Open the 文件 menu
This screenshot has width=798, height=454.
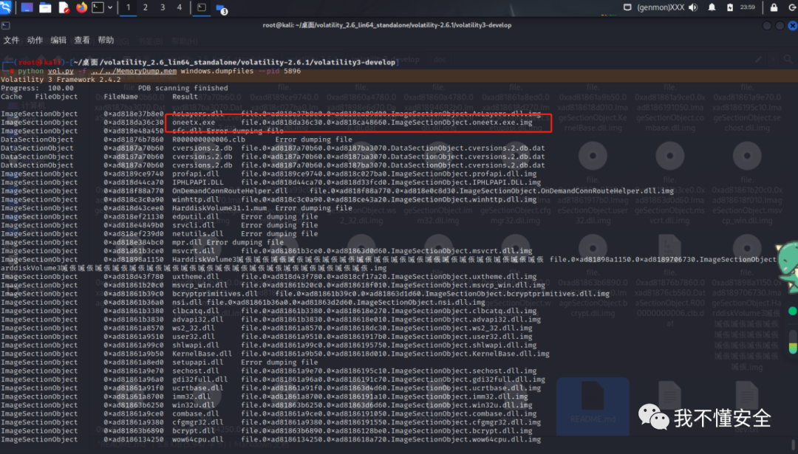(11, 40)
